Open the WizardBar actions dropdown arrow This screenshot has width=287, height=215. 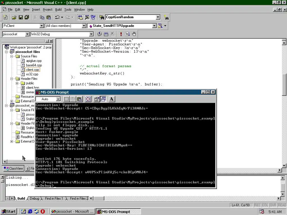165,26
